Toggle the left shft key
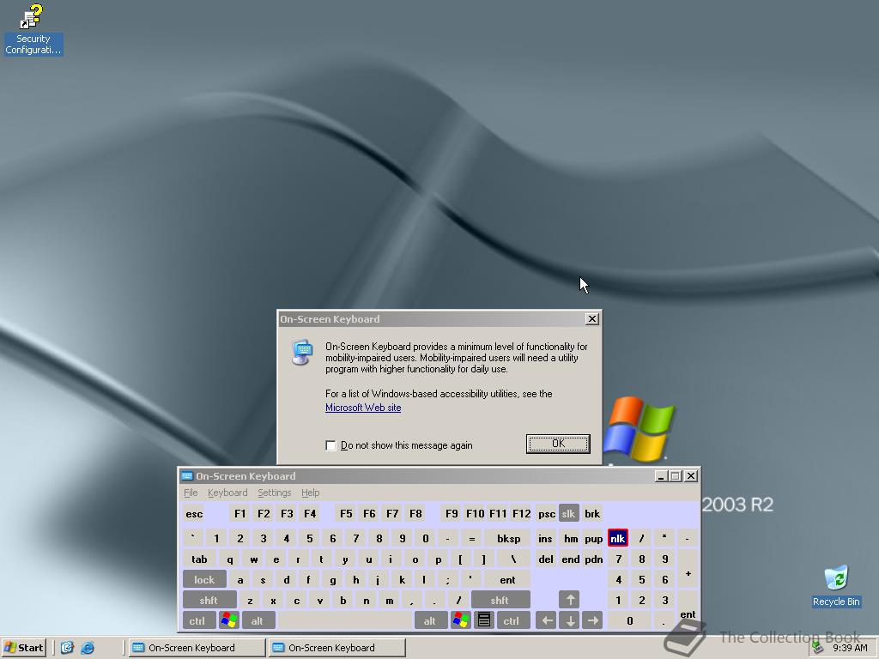The height and width of the screenshot is (659, 879). pyautogui.click(x=209, y=600)
